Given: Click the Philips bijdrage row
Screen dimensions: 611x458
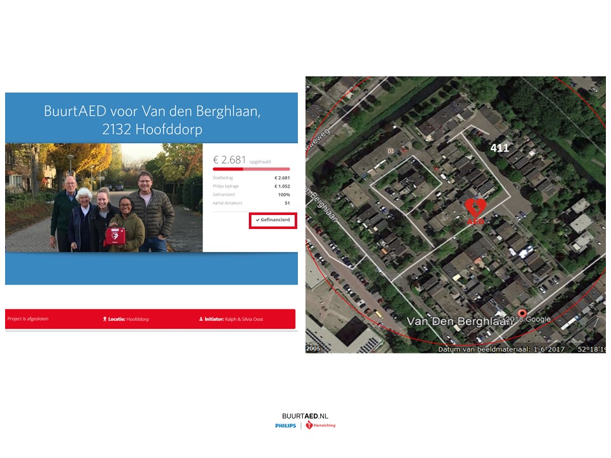Looking at the screenshot, I should [251, 186].
